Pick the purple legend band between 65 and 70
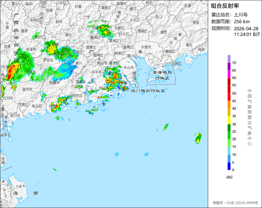Viewport: 262px width, 208px height. coord(229,66)
